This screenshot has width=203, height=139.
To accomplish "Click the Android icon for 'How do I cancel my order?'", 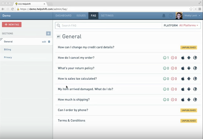I will tap(189, 58).
